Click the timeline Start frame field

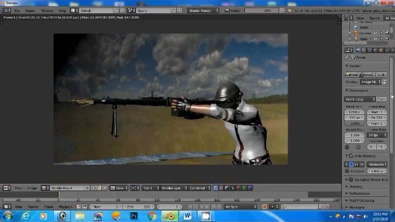pos(106,207)
